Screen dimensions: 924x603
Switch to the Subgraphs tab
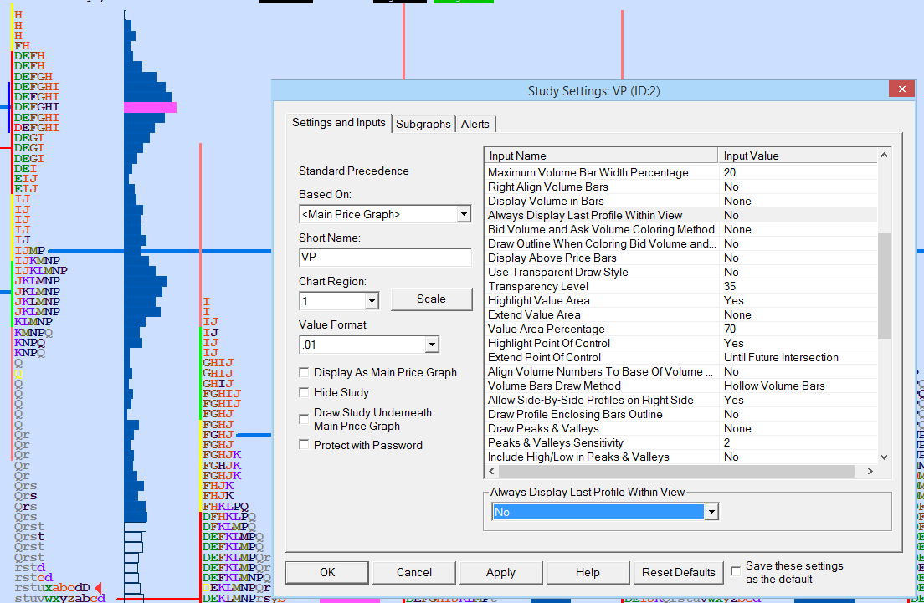tap(423, 124)
